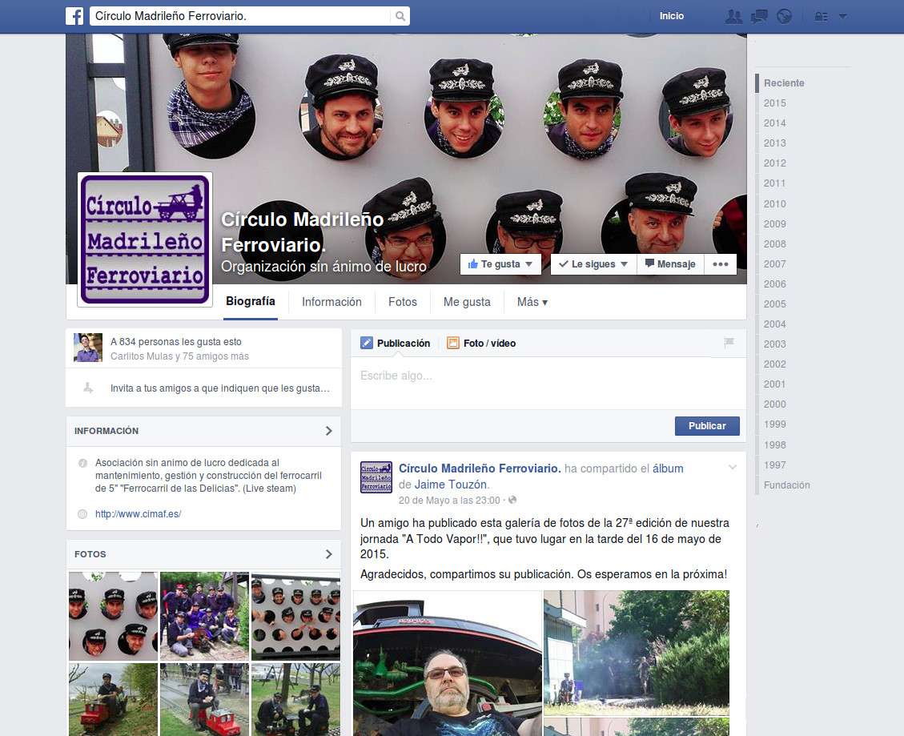Open the notifications globe icon
904x736 pixels.
click(784, 16)
